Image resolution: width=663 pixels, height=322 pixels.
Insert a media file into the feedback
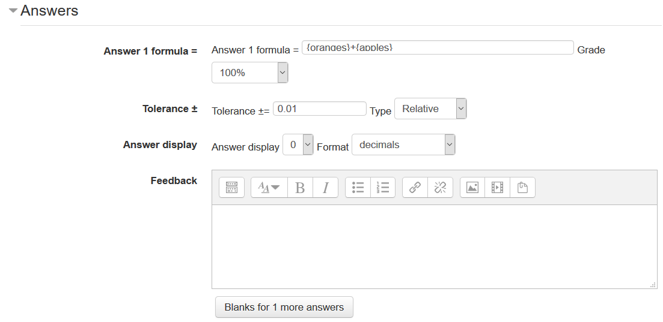pyautogui.click(x=497, y=188)
